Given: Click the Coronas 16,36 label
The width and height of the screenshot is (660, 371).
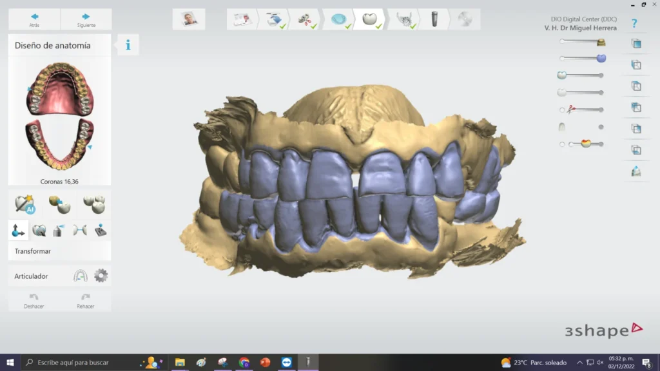Looking at the screenshot, I should pyautogui.click(x=59, y=182).
